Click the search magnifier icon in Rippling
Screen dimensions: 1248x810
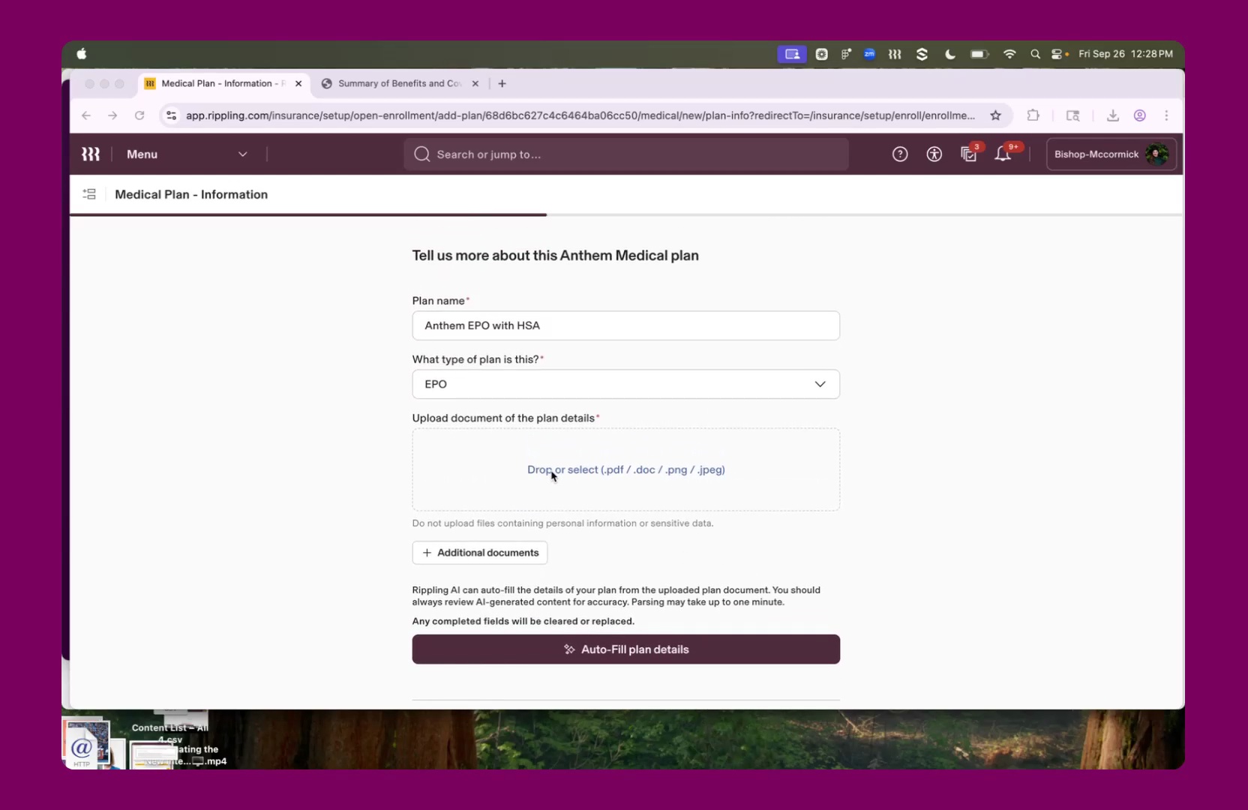click(422, 154)
